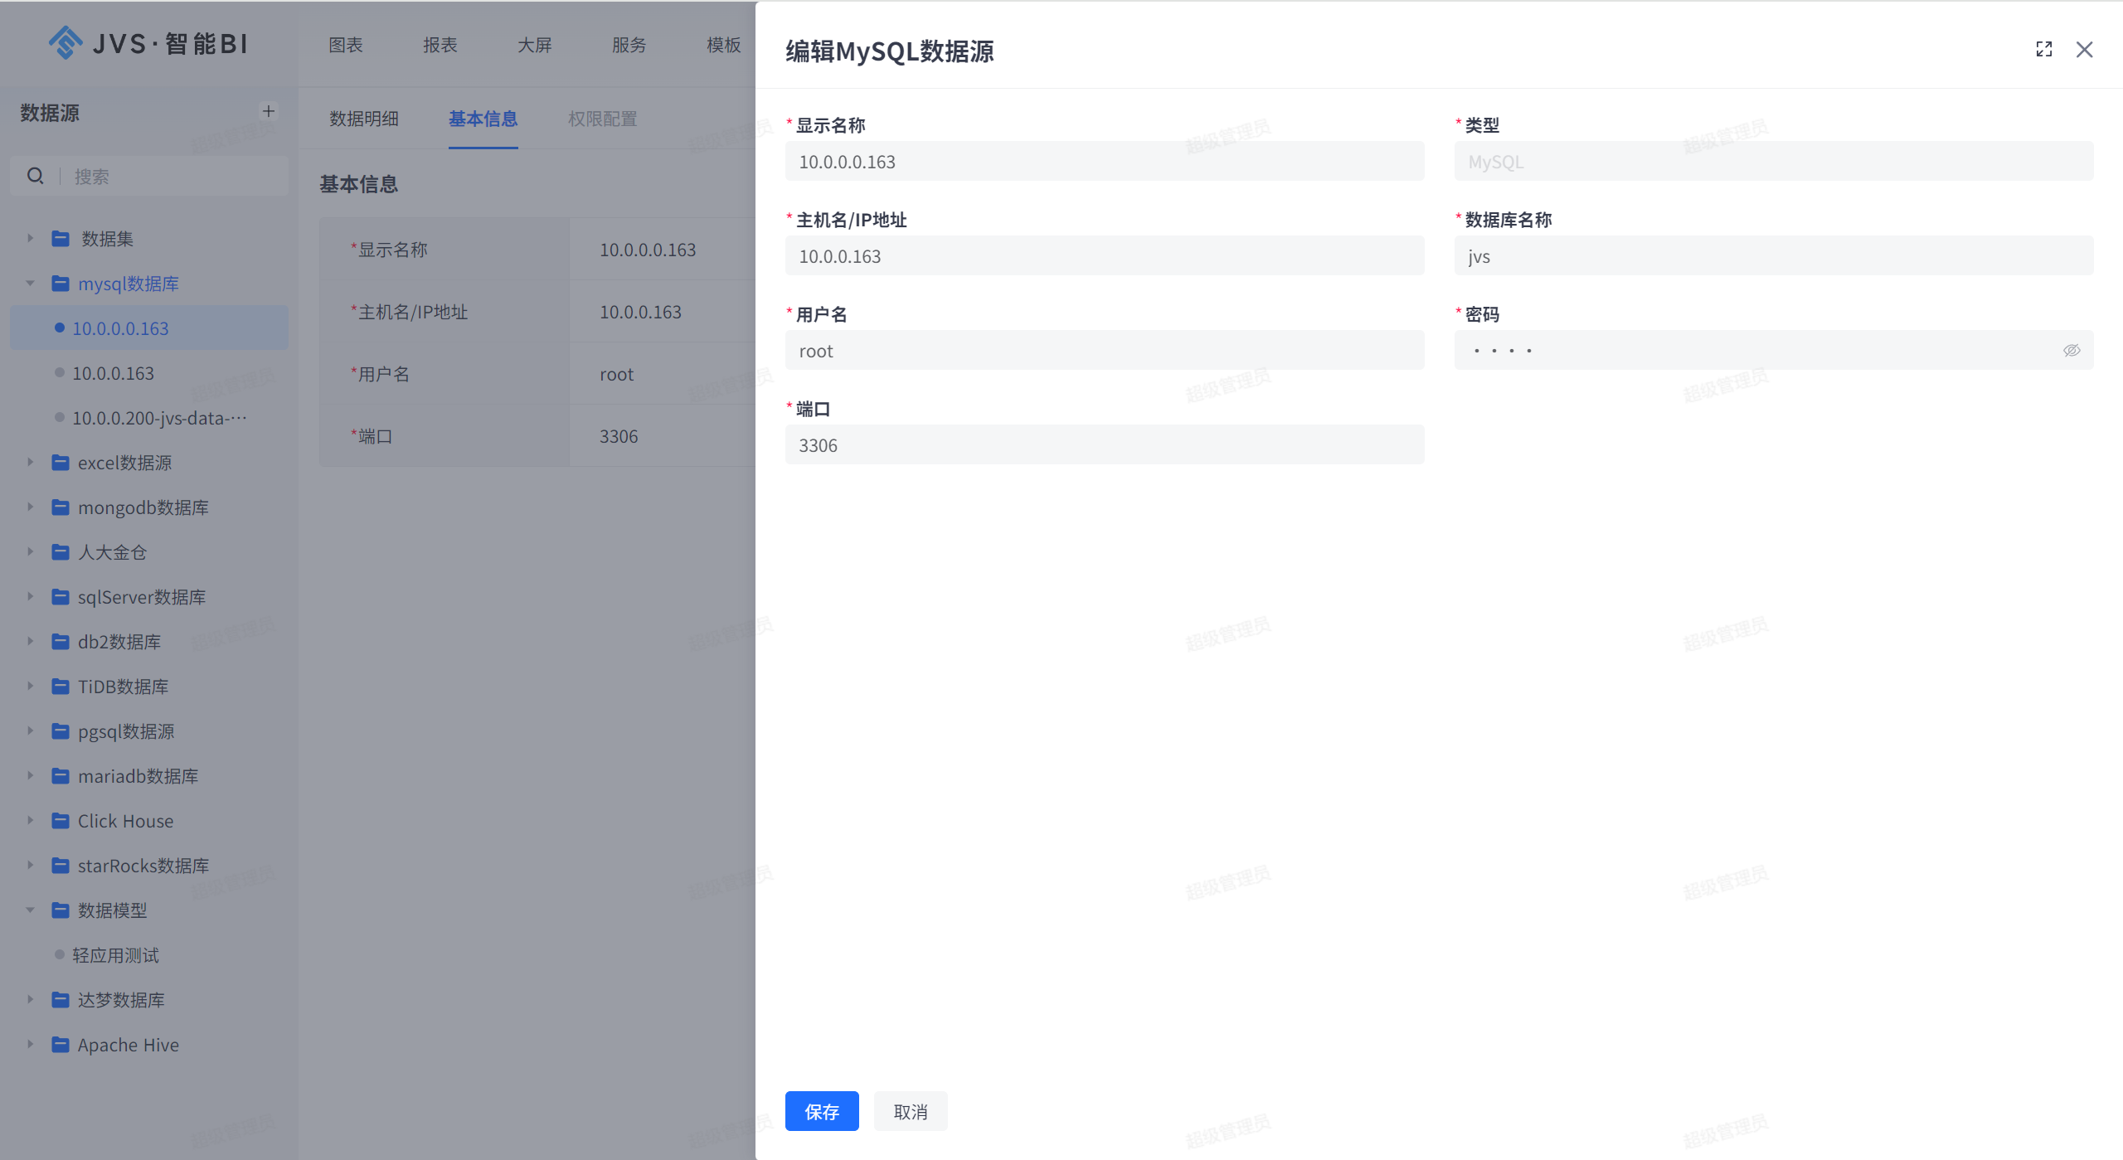Image resolution: width=2123 pixels, height=1160 pixels.
Task: Click the 人大金仓 folder icon
Action: (x=61, y=552)
